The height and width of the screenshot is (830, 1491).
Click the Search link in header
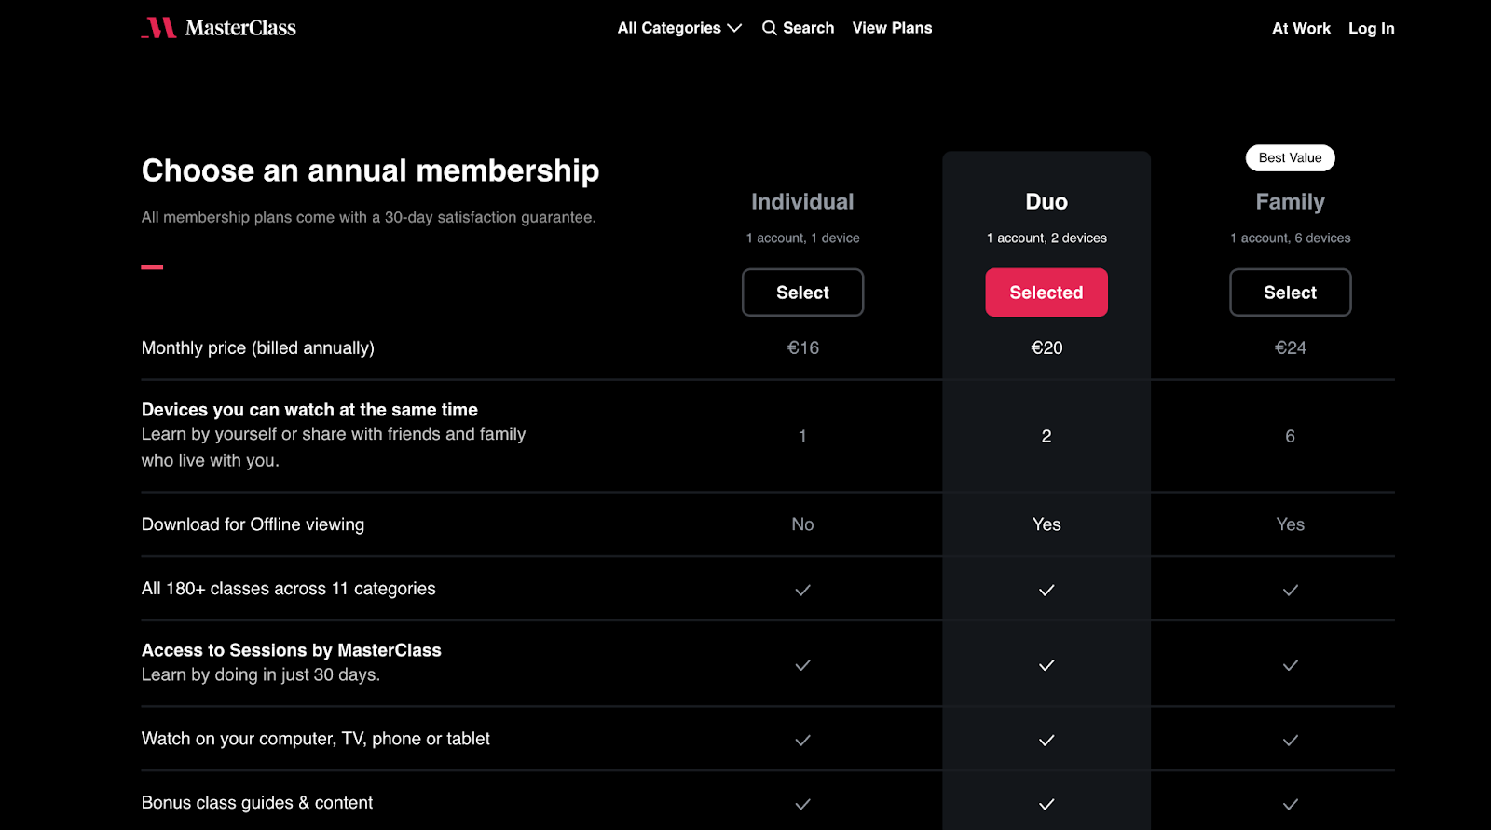(x=808, y=28)
